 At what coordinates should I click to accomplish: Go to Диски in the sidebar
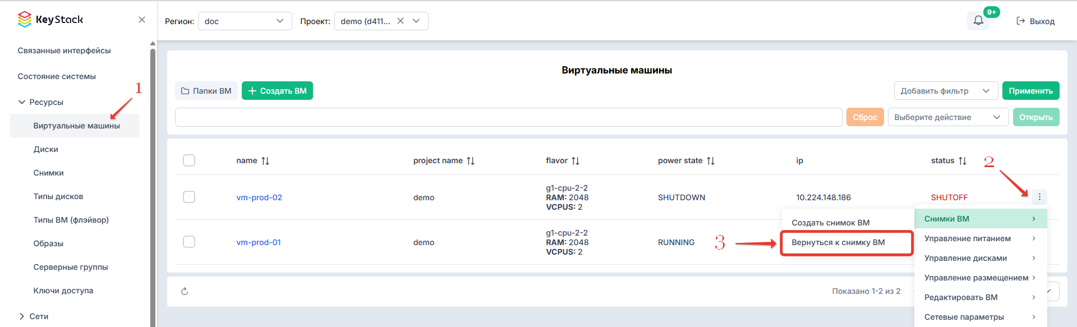(46, 149)
